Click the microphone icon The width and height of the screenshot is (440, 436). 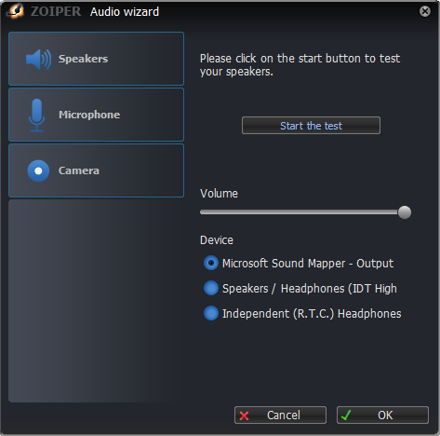pos(37,115)
